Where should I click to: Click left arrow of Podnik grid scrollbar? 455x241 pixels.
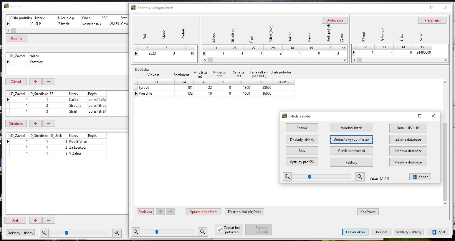[x=9, y=30]
